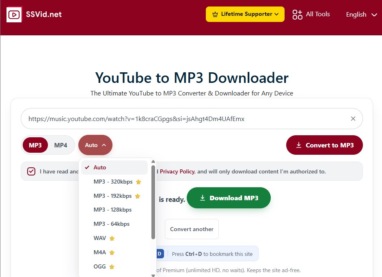Click the crown icon in Lifetime Supporter
Viewport: 382px width, 277px height.
coord(215,14)
